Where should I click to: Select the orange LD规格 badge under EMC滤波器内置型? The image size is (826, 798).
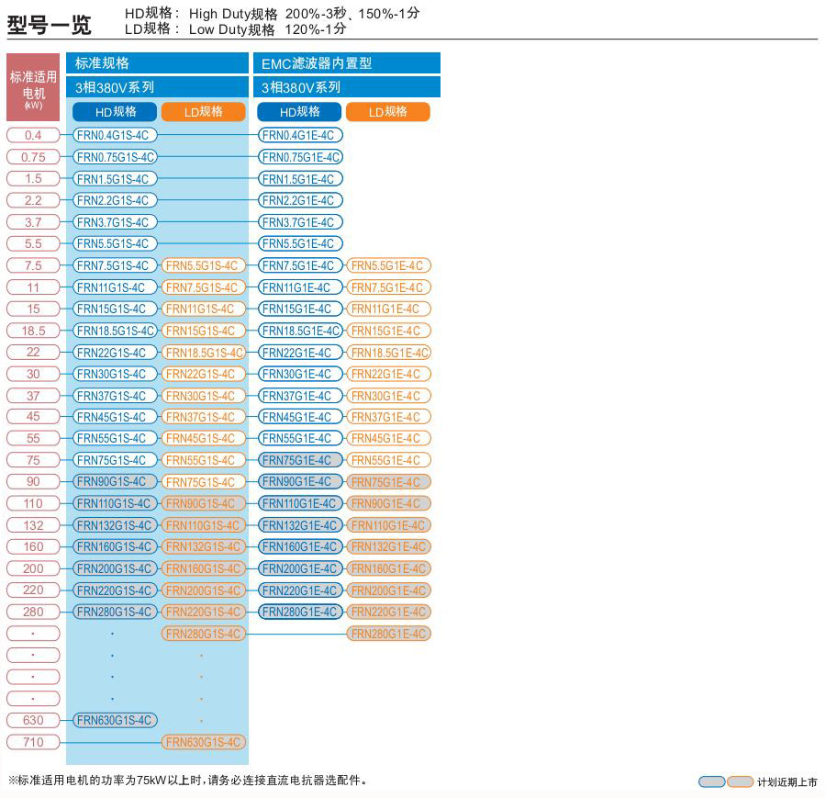(387, 112)
